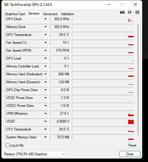Screen dimensions: 148x162
Task: Click the 1.6 W VDDCI power value
Action: pyautogui.click(x=60, y=106)
